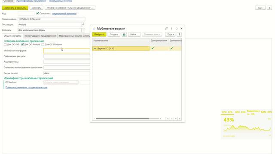Image resolution: width=275 pixels, height=154 pixels.
Task: Select CPU tab in performance overlay
Action: point(227,112)
